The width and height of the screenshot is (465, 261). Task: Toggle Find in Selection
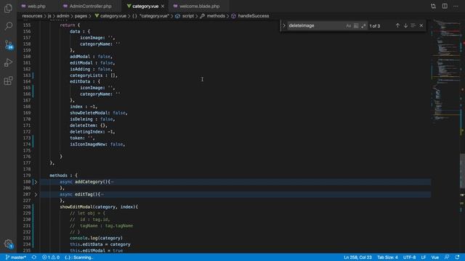(x=413, y=26)
